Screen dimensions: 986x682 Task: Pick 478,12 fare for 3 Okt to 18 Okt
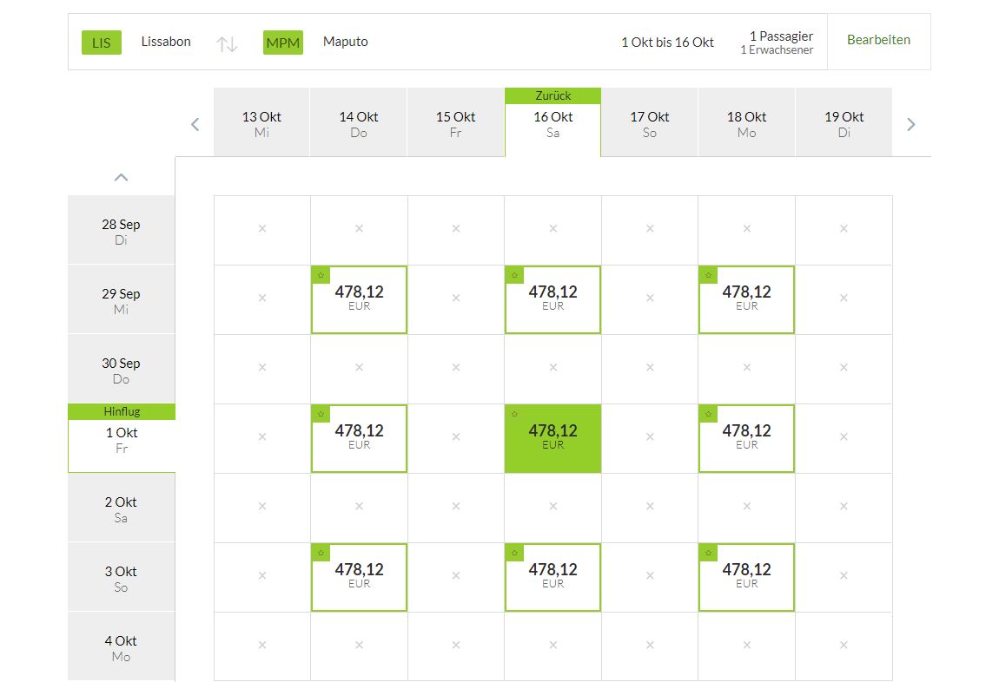click(x=746, y=577)
